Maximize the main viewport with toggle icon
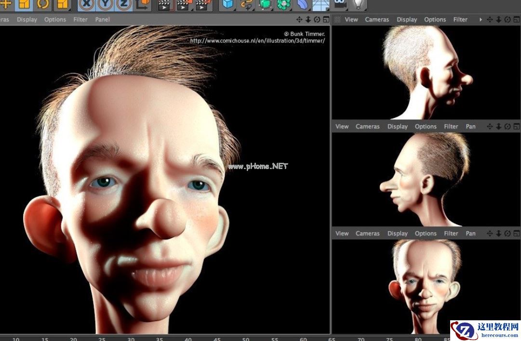The image size is (521, 341). [326, 20]
